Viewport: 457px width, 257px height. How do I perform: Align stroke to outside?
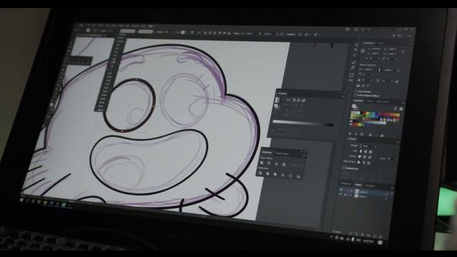[x=368, y=163]
